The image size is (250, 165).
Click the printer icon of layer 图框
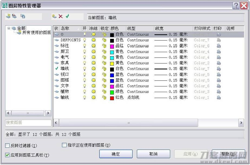click(219, 80)
